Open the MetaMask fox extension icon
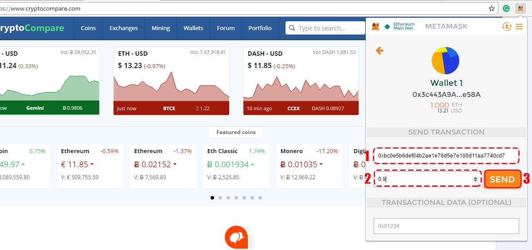This screenshot has height=250, width=532. [520, 8]
